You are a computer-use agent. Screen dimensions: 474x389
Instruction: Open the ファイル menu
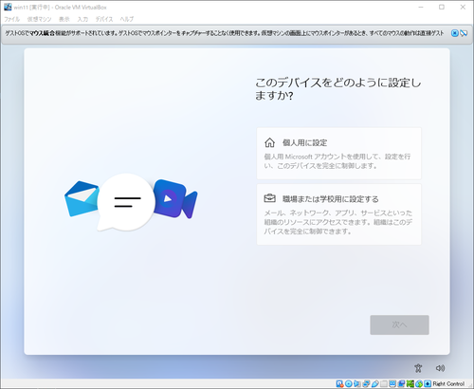(x=11, y=19)
